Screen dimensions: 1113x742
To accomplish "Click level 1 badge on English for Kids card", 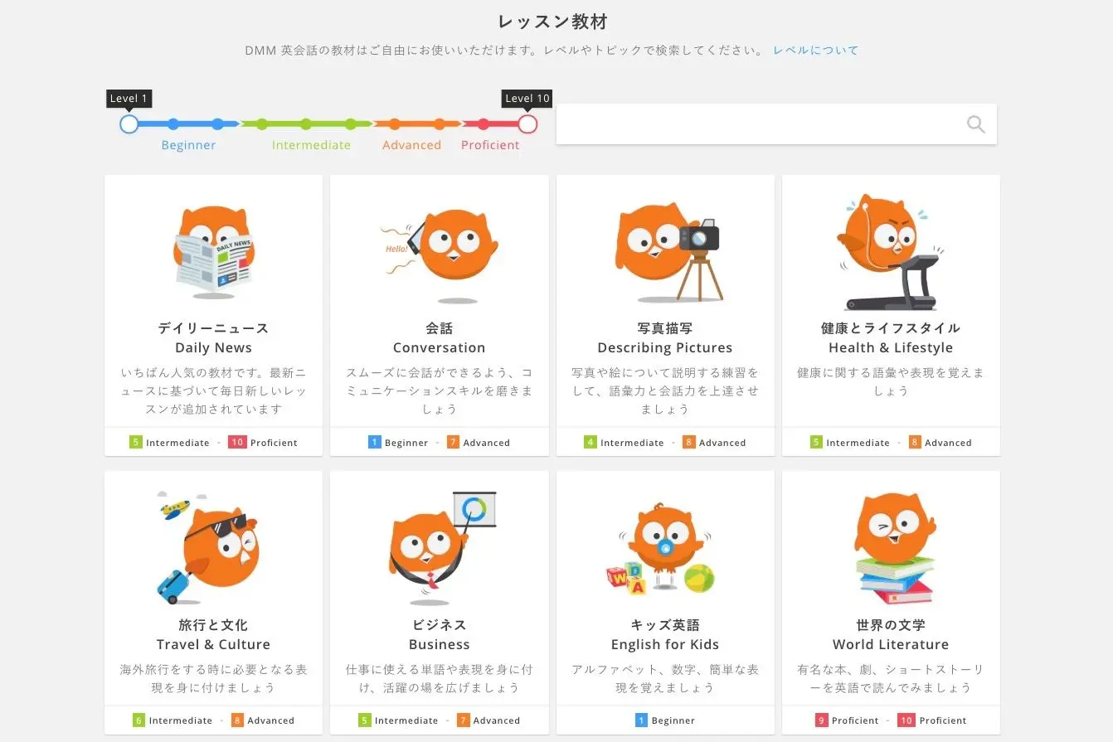I will point(642,720).
